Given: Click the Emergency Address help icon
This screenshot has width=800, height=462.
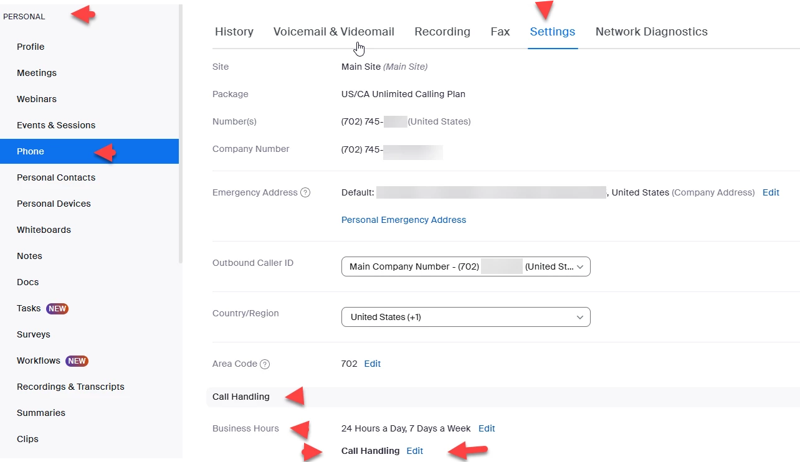Looking at the screenshot, I should (305, 193).
